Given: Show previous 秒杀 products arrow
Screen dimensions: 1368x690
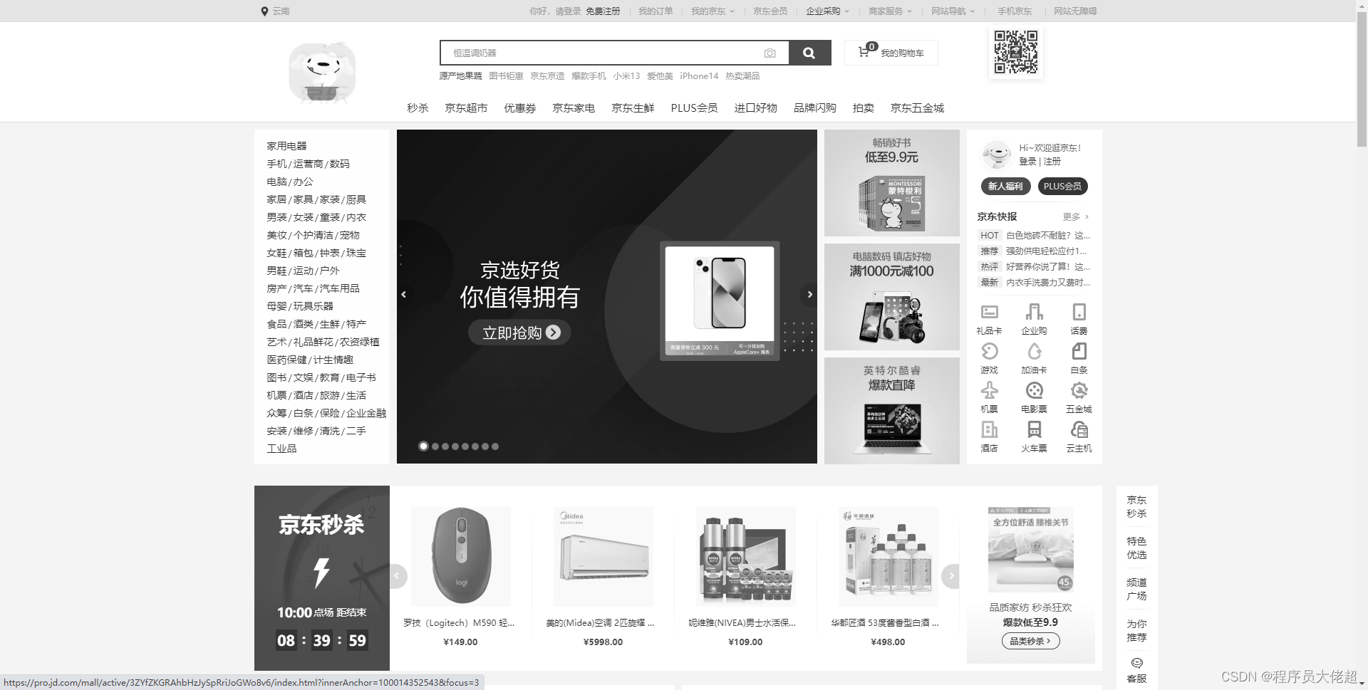Looking at the screenshot, I should (397, 575).
